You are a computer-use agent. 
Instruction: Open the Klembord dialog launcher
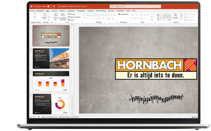52,22
